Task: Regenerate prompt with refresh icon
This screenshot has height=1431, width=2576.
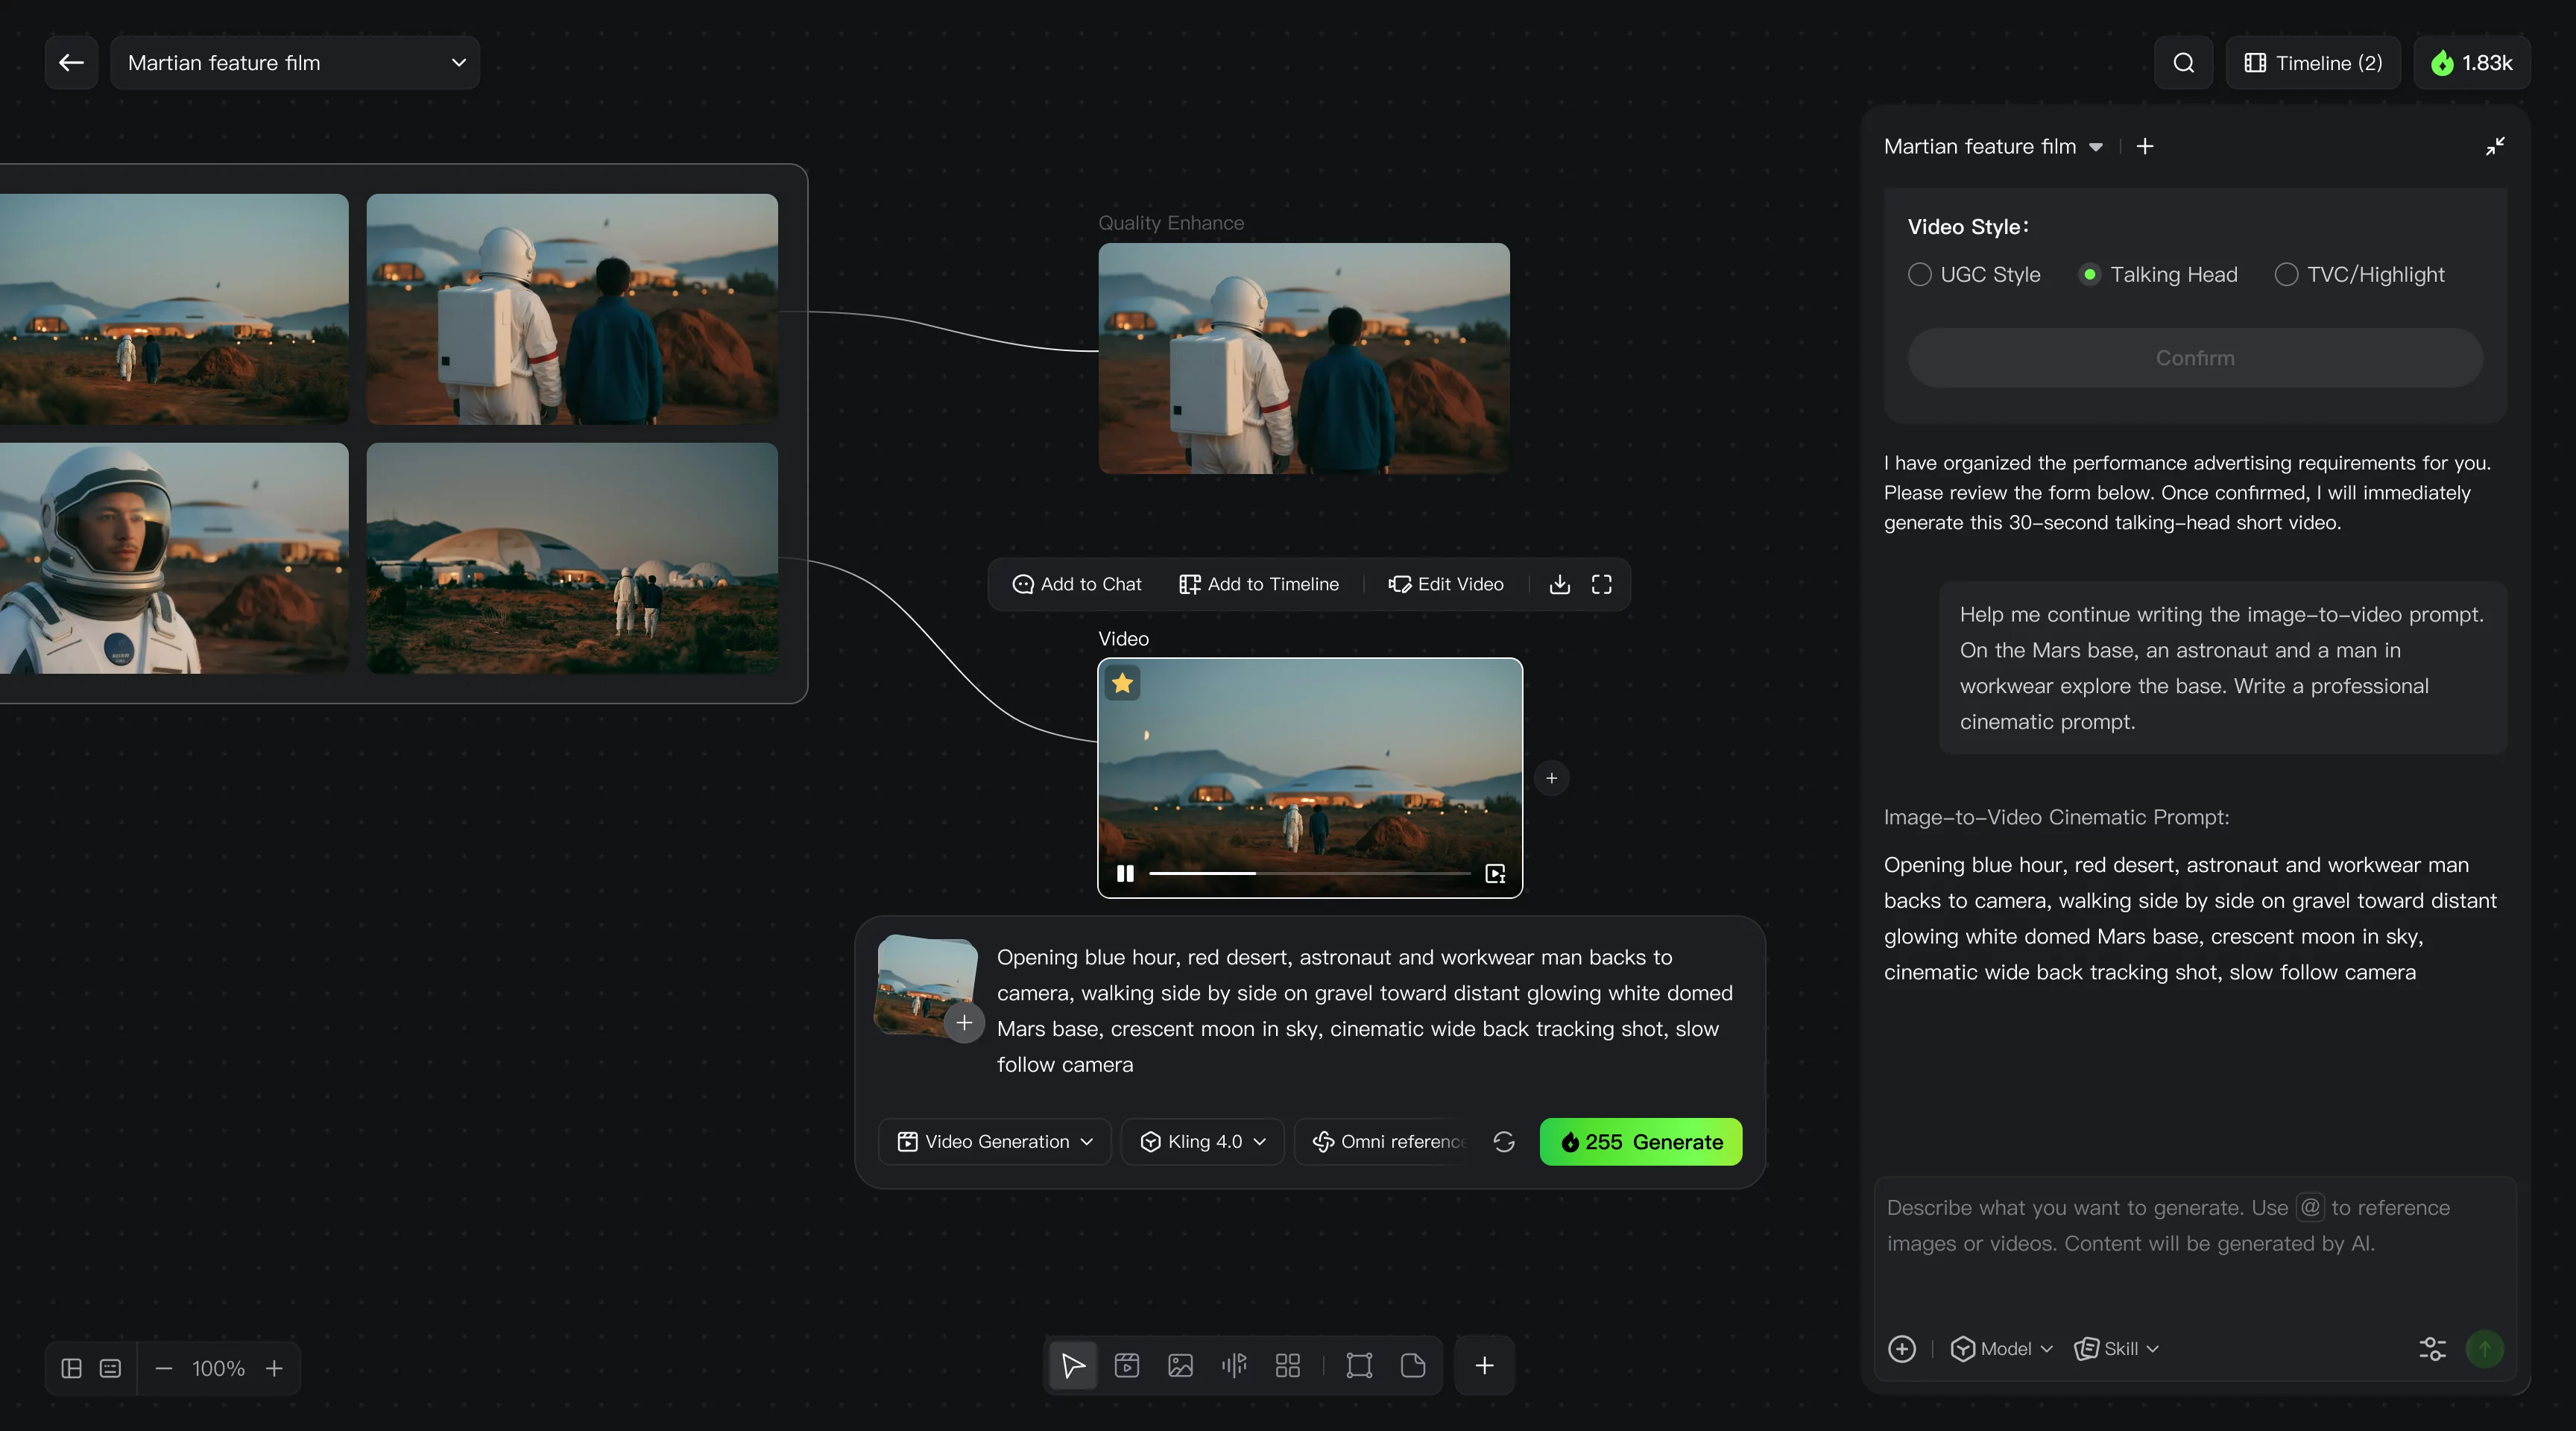Action: [x=1504, y=1141]
